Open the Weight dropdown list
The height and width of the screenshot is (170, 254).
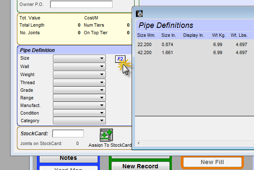(x=79, y=74)
